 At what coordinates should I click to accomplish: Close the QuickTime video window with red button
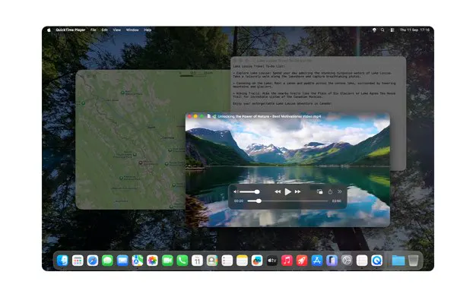[x=190, y=116]
